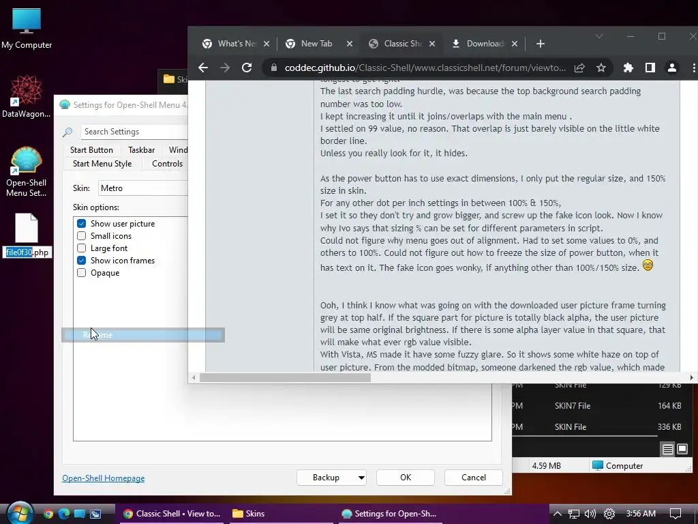Share this page via the share icon

pos(579,68)
